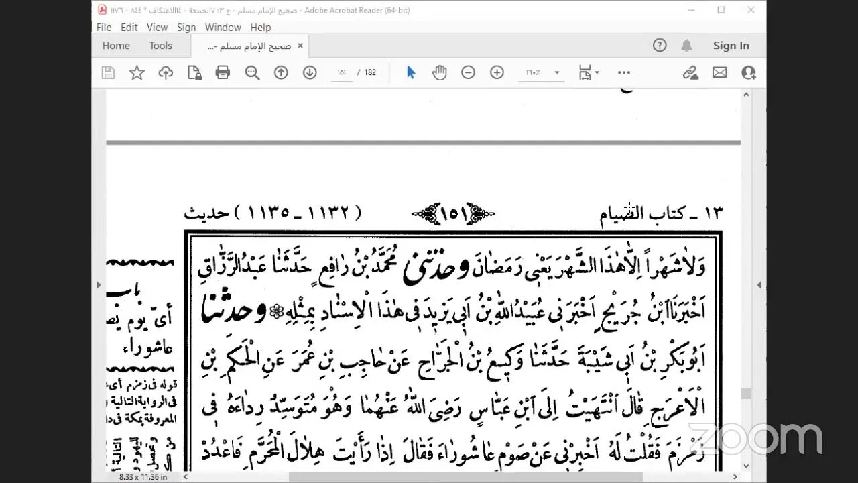Click page number ١٥١ in header
Image resolution: width=858 pixels, height=483 pixels.
pyautogui.click(x=454, y=213)
